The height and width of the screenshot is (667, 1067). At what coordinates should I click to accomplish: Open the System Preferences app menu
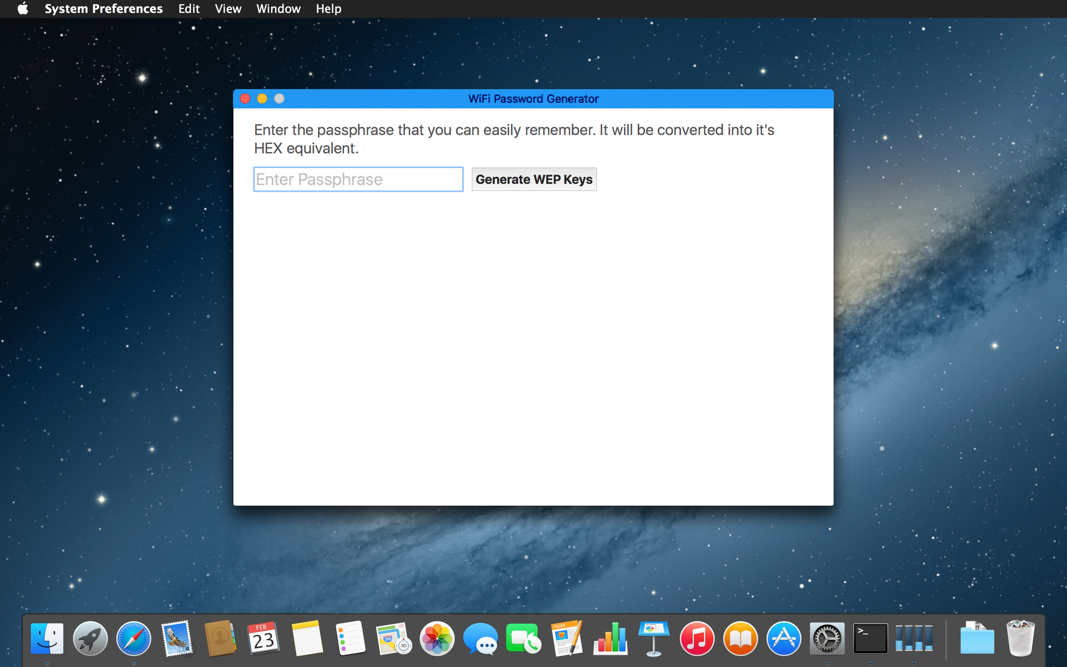pos(104,8)
